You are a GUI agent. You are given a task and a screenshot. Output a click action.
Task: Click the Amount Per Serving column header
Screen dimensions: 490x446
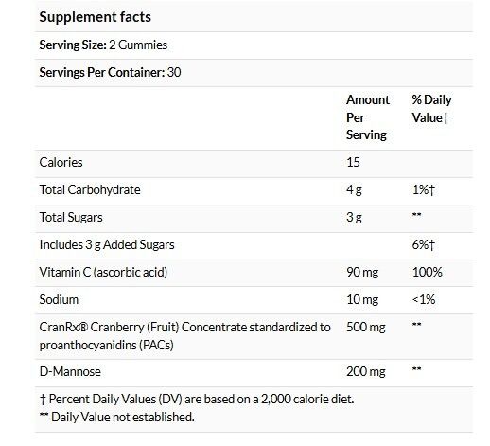pyautogui.click(x=368, y=117)
